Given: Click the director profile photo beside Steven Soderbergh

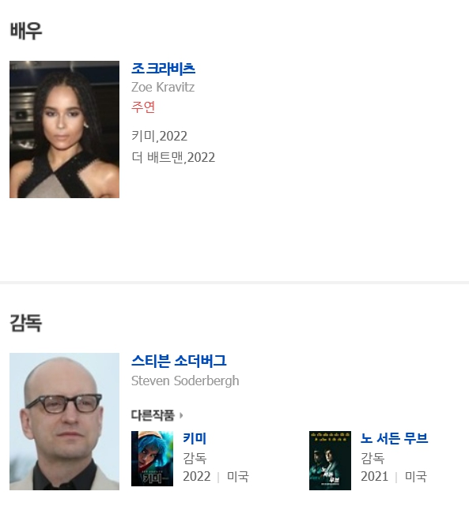Looking at the screenshot, I should pyautogui.click(x=64, y=422).
